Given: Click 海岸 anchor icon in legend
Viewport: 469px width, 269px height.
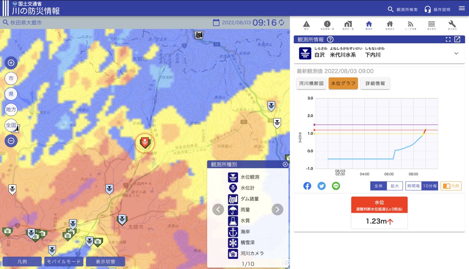Looking at the screenshot, I should click(x=233, y=232).
